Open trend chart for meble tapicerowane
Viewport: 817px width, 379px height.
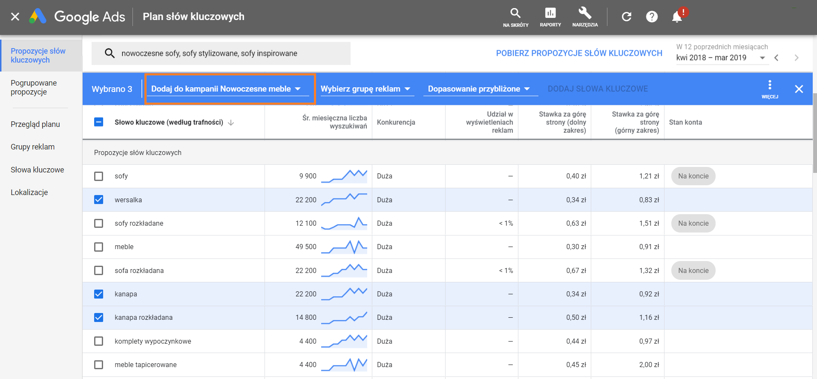pos(344,365)
